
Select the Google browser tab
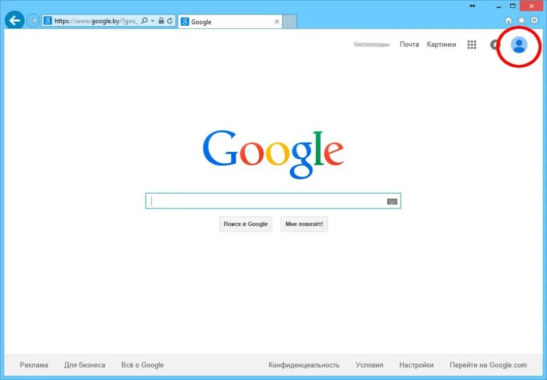(x=230, y=21)
